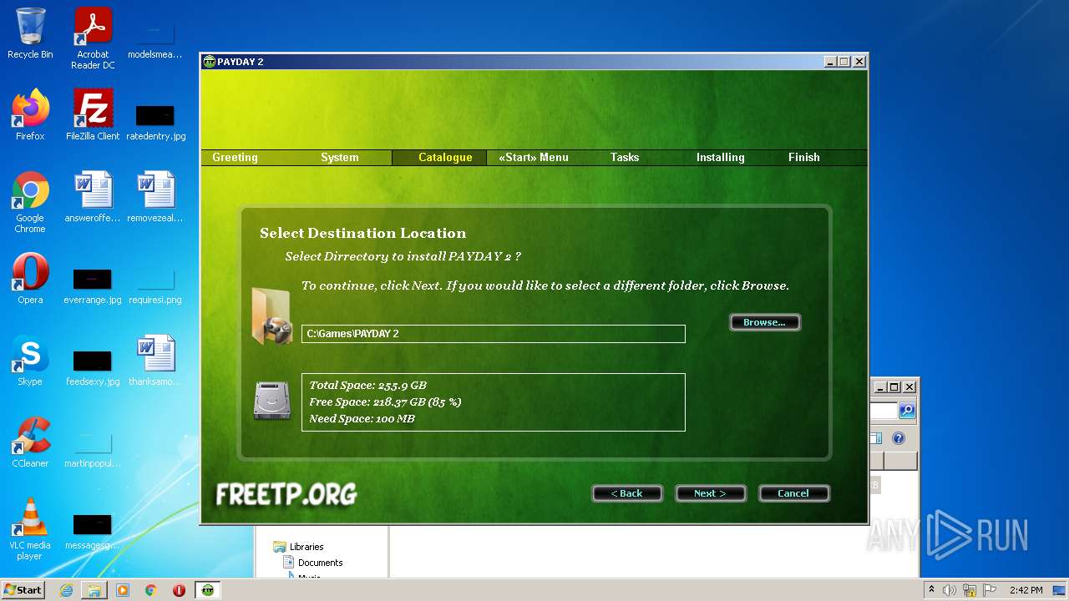Viewport: 1069px width, 601px height.
Task: Click the Free Space: 218.37 GB text
Action: point(385,402)
